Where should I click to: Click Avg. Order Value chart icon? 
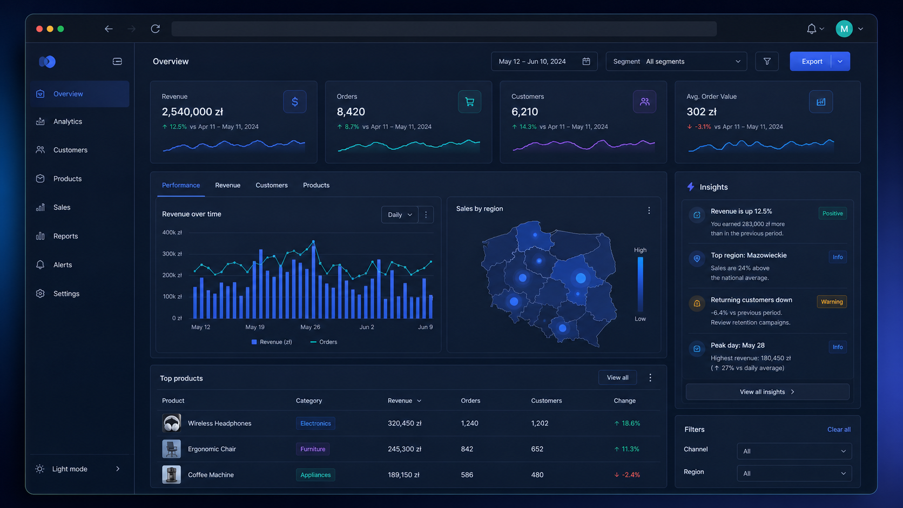[x=821, y=101]
